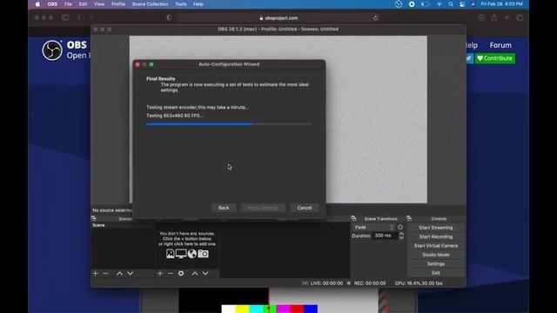Viewport: 557px width, 313px height.
Task: Open the View menu
Action: click(x=99, y=4)
